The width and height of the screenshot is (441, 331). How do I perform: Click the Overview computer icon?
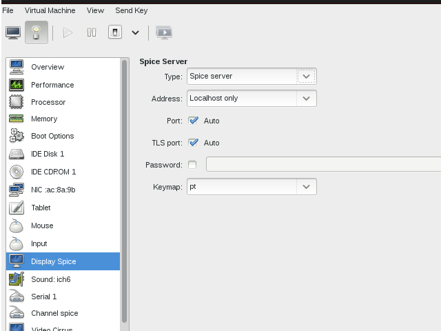(x=17, y=67)
